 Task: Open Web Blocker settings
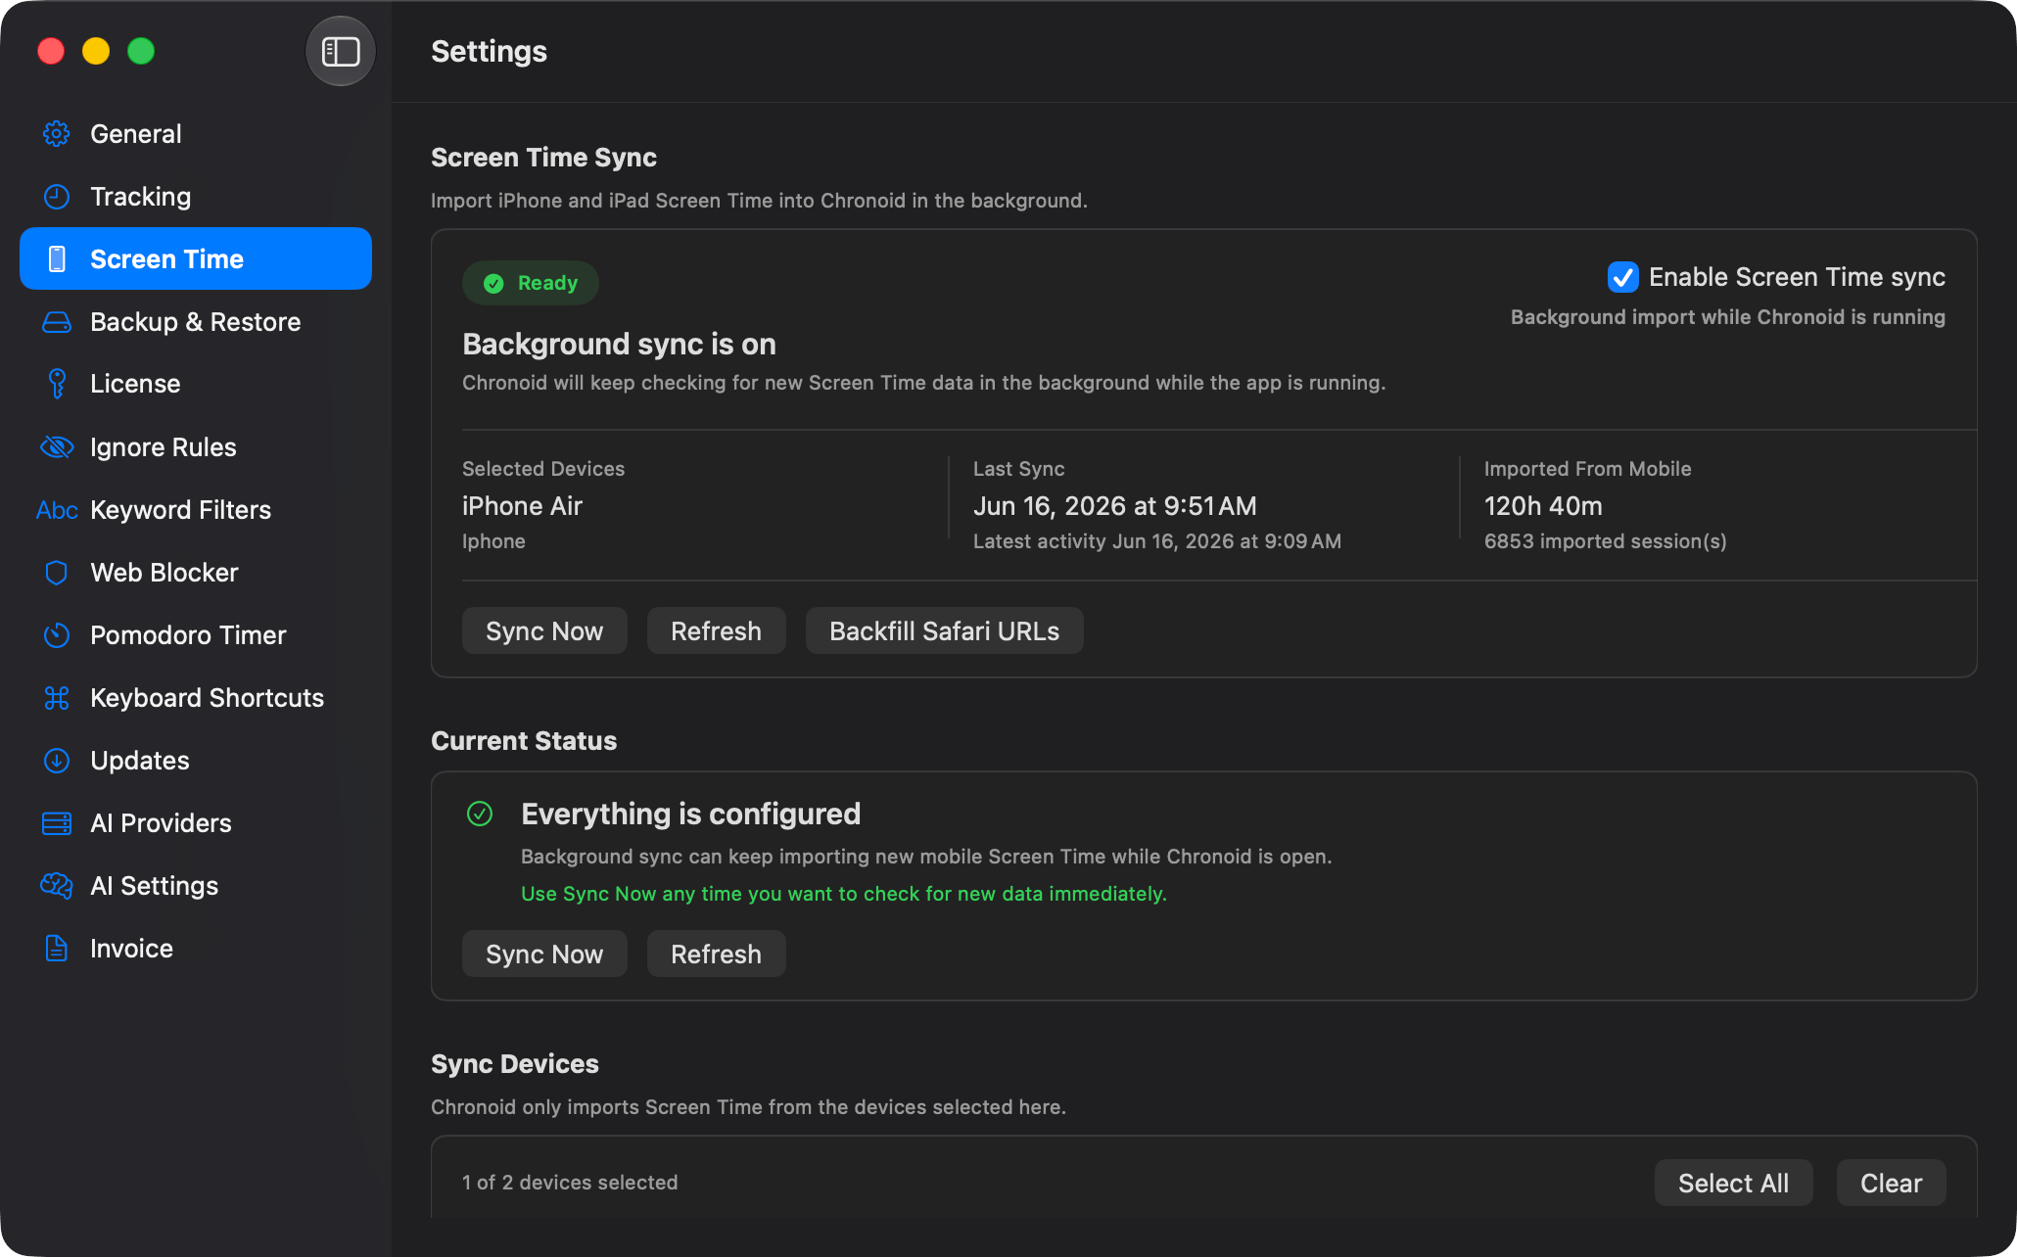(x=196, y=573)
